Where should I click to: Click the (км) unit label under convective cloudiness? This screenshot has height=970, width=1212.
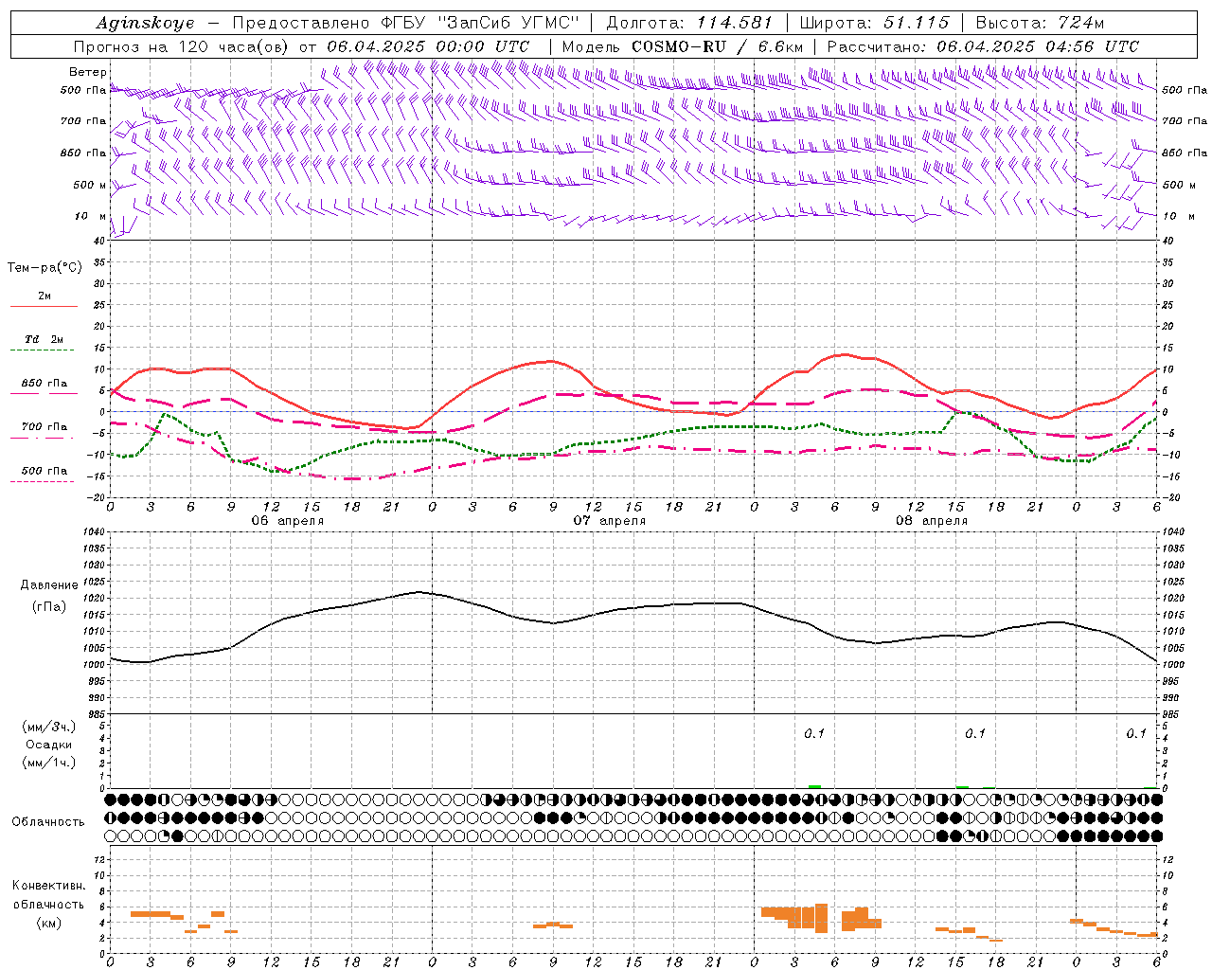tap(48, 923)
